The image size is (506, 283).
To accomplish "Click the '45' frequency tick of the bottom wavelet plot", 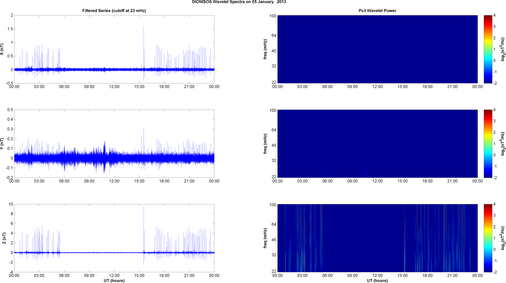I will click(274, 240).
